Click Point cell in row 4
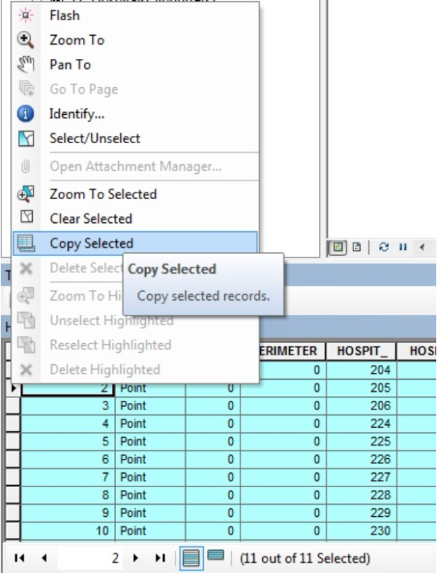437x573 pixels. click(150, 424)
